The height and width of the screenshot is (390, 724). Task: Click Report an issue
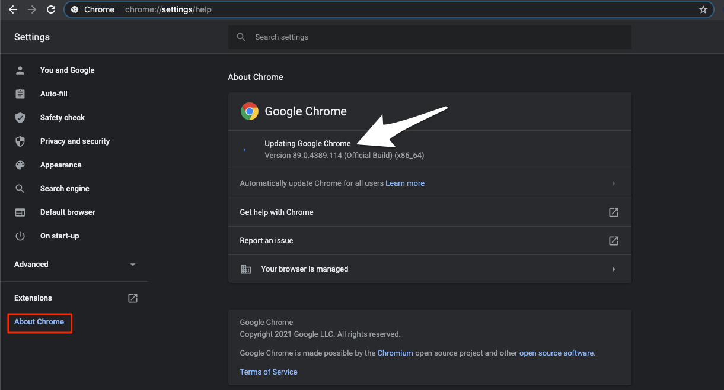tap(430, 241)
